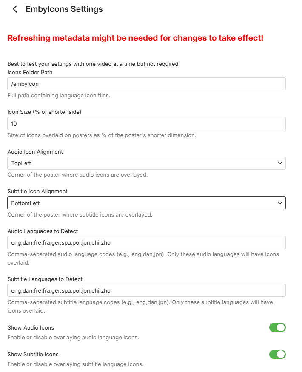Click the Subtitle Languages to Detect label

click(45, 279)
